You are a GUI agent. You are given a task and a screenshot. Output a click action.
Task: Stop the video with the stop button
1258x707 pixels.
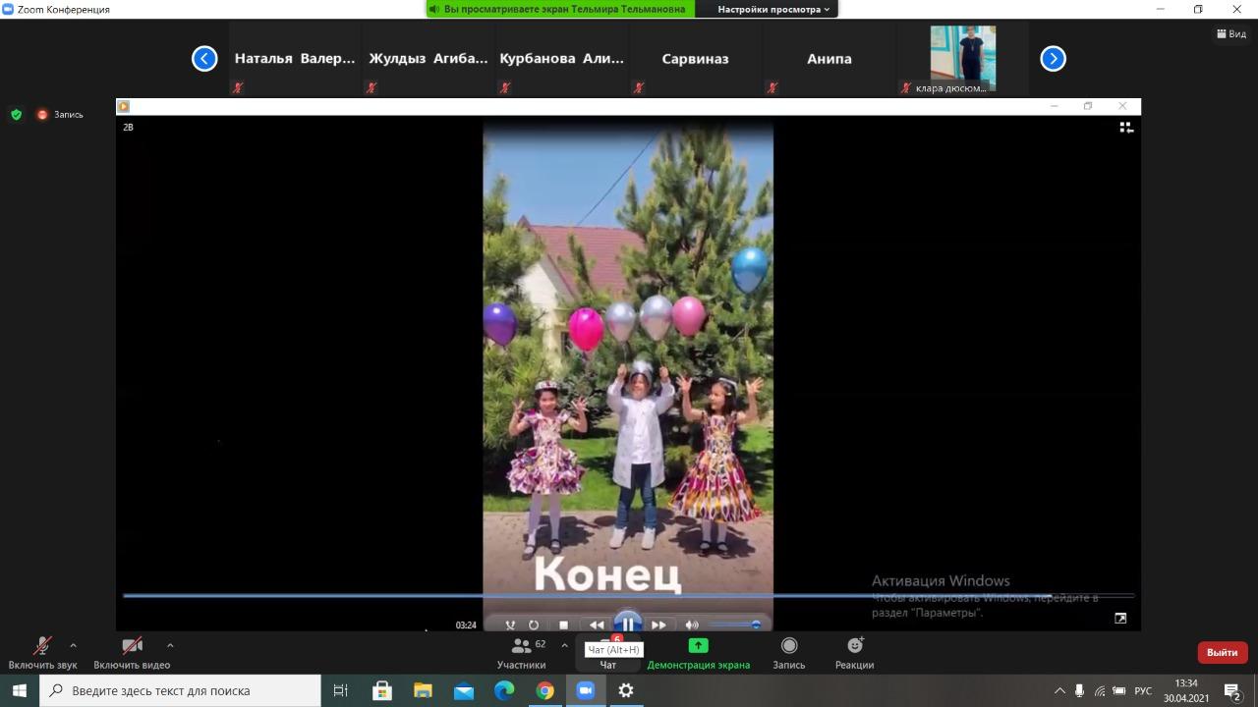point(563,625)
